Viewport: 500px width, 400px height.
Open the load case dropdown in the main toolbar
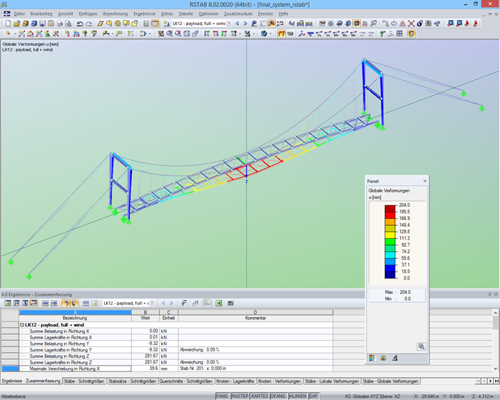(229, 24)
